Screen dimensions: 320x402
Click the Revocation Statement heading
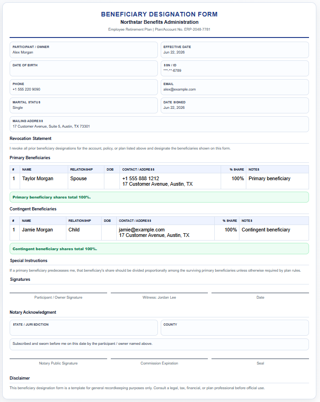(x=31, y=139)
